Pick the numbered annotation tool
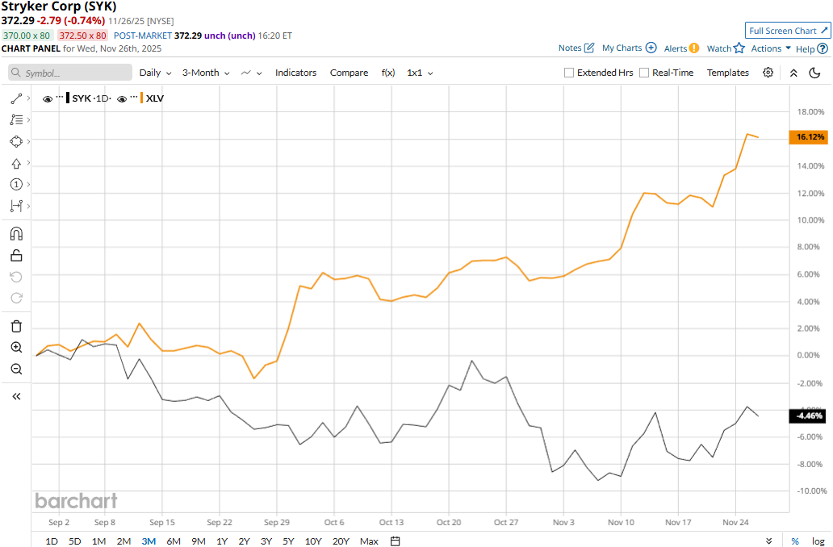 coord(16,184)
